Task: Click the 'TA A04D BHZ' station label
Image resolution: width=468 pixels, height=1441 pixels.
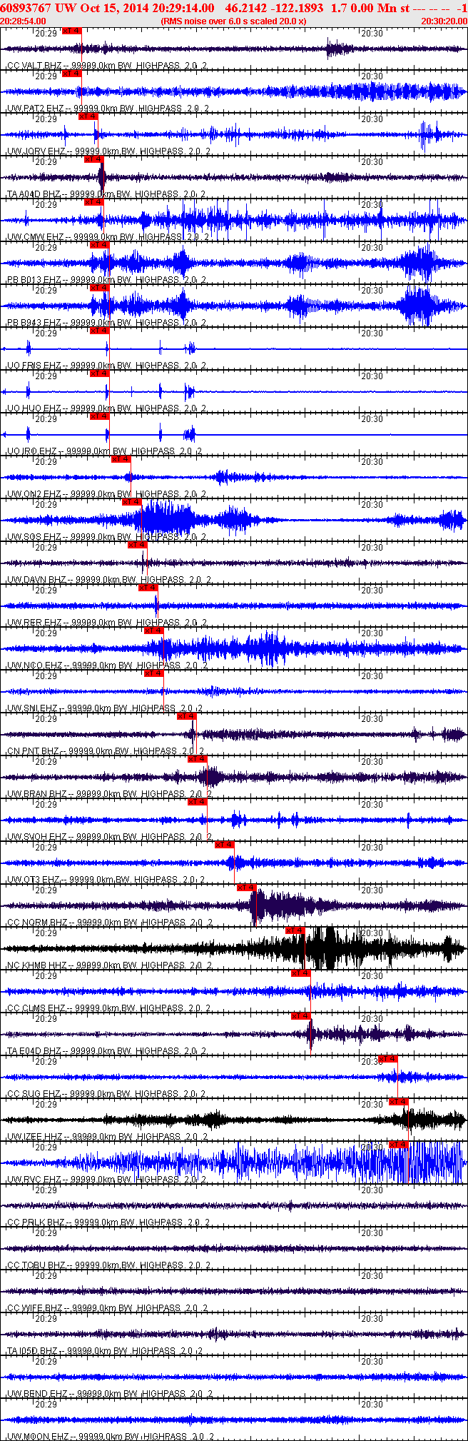Action: 34,194
